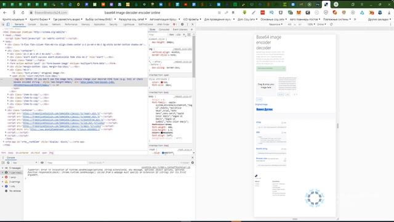Open the DevTools Console tab
Viewport: 394px width, 222px height.
[x=32, y=25]
